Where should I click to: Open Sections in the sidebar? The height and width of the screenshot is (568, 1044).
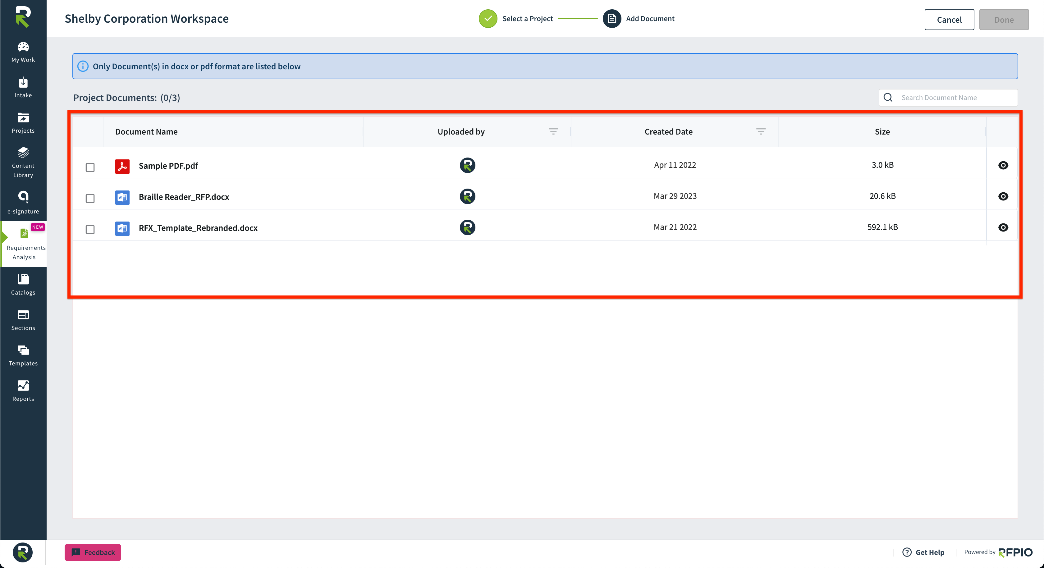[x=23, y=320]
